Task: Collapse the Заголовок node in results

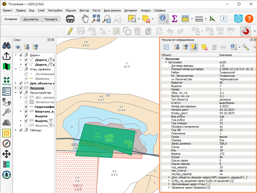Action: point(166,62)
